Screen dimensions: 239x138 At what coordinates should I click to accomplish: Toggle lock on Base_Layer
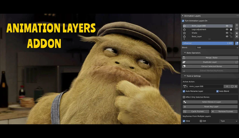(231, 36)
